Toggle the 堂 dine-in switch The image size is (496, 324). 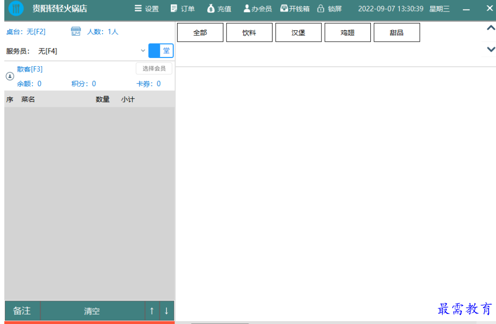coord(161,51)
